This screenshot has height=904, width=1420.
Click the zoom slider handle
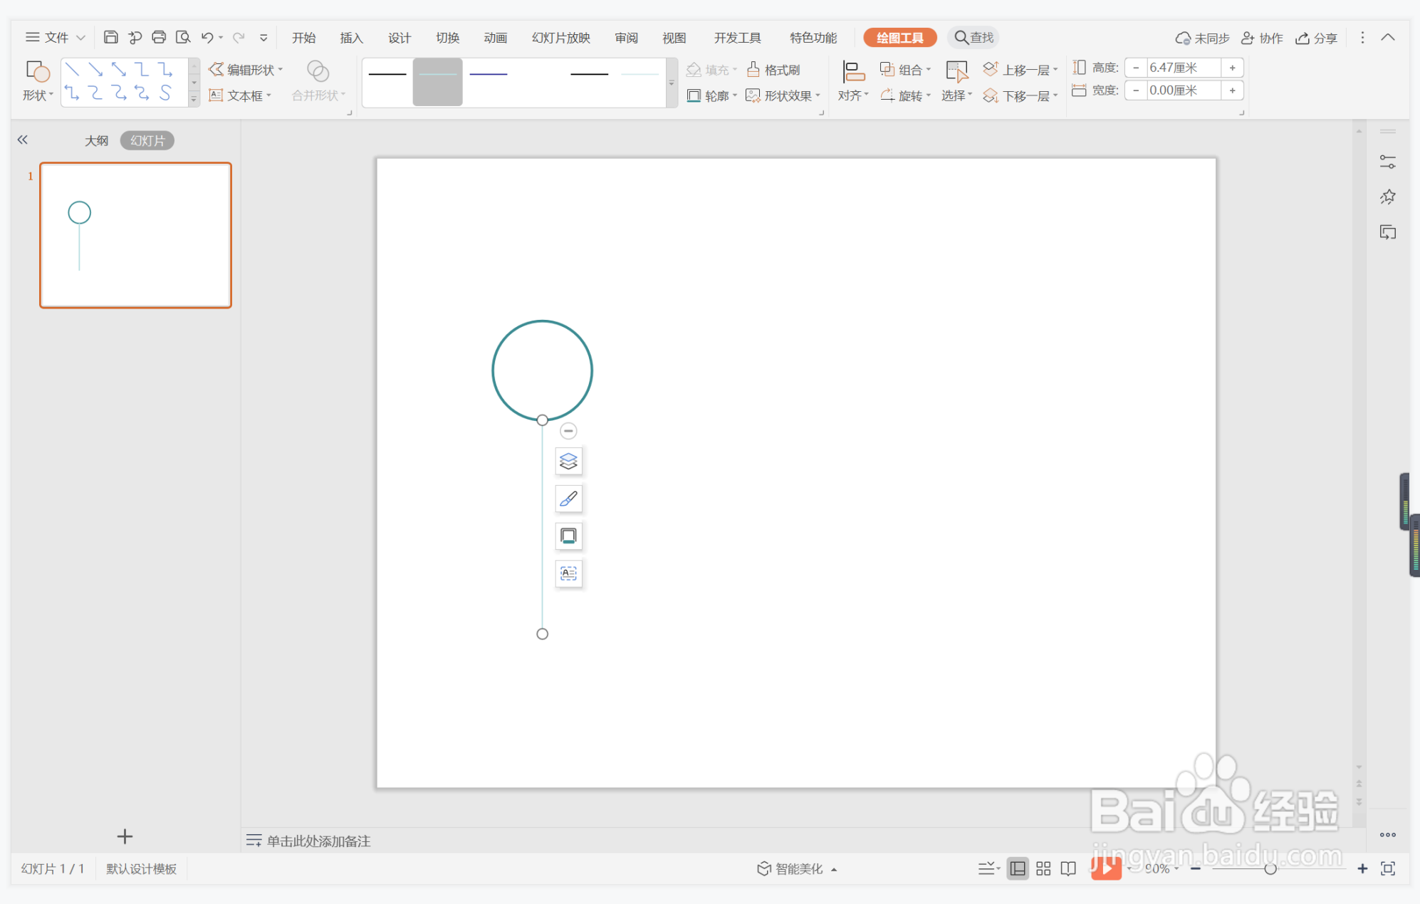pos(1270,868)
